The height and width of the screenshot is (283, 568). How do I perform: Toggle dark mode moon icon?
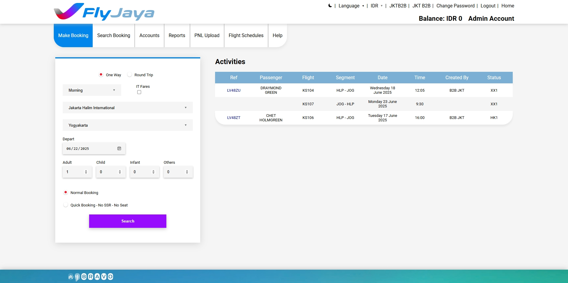pyautogui.click(x=330, y=6)
